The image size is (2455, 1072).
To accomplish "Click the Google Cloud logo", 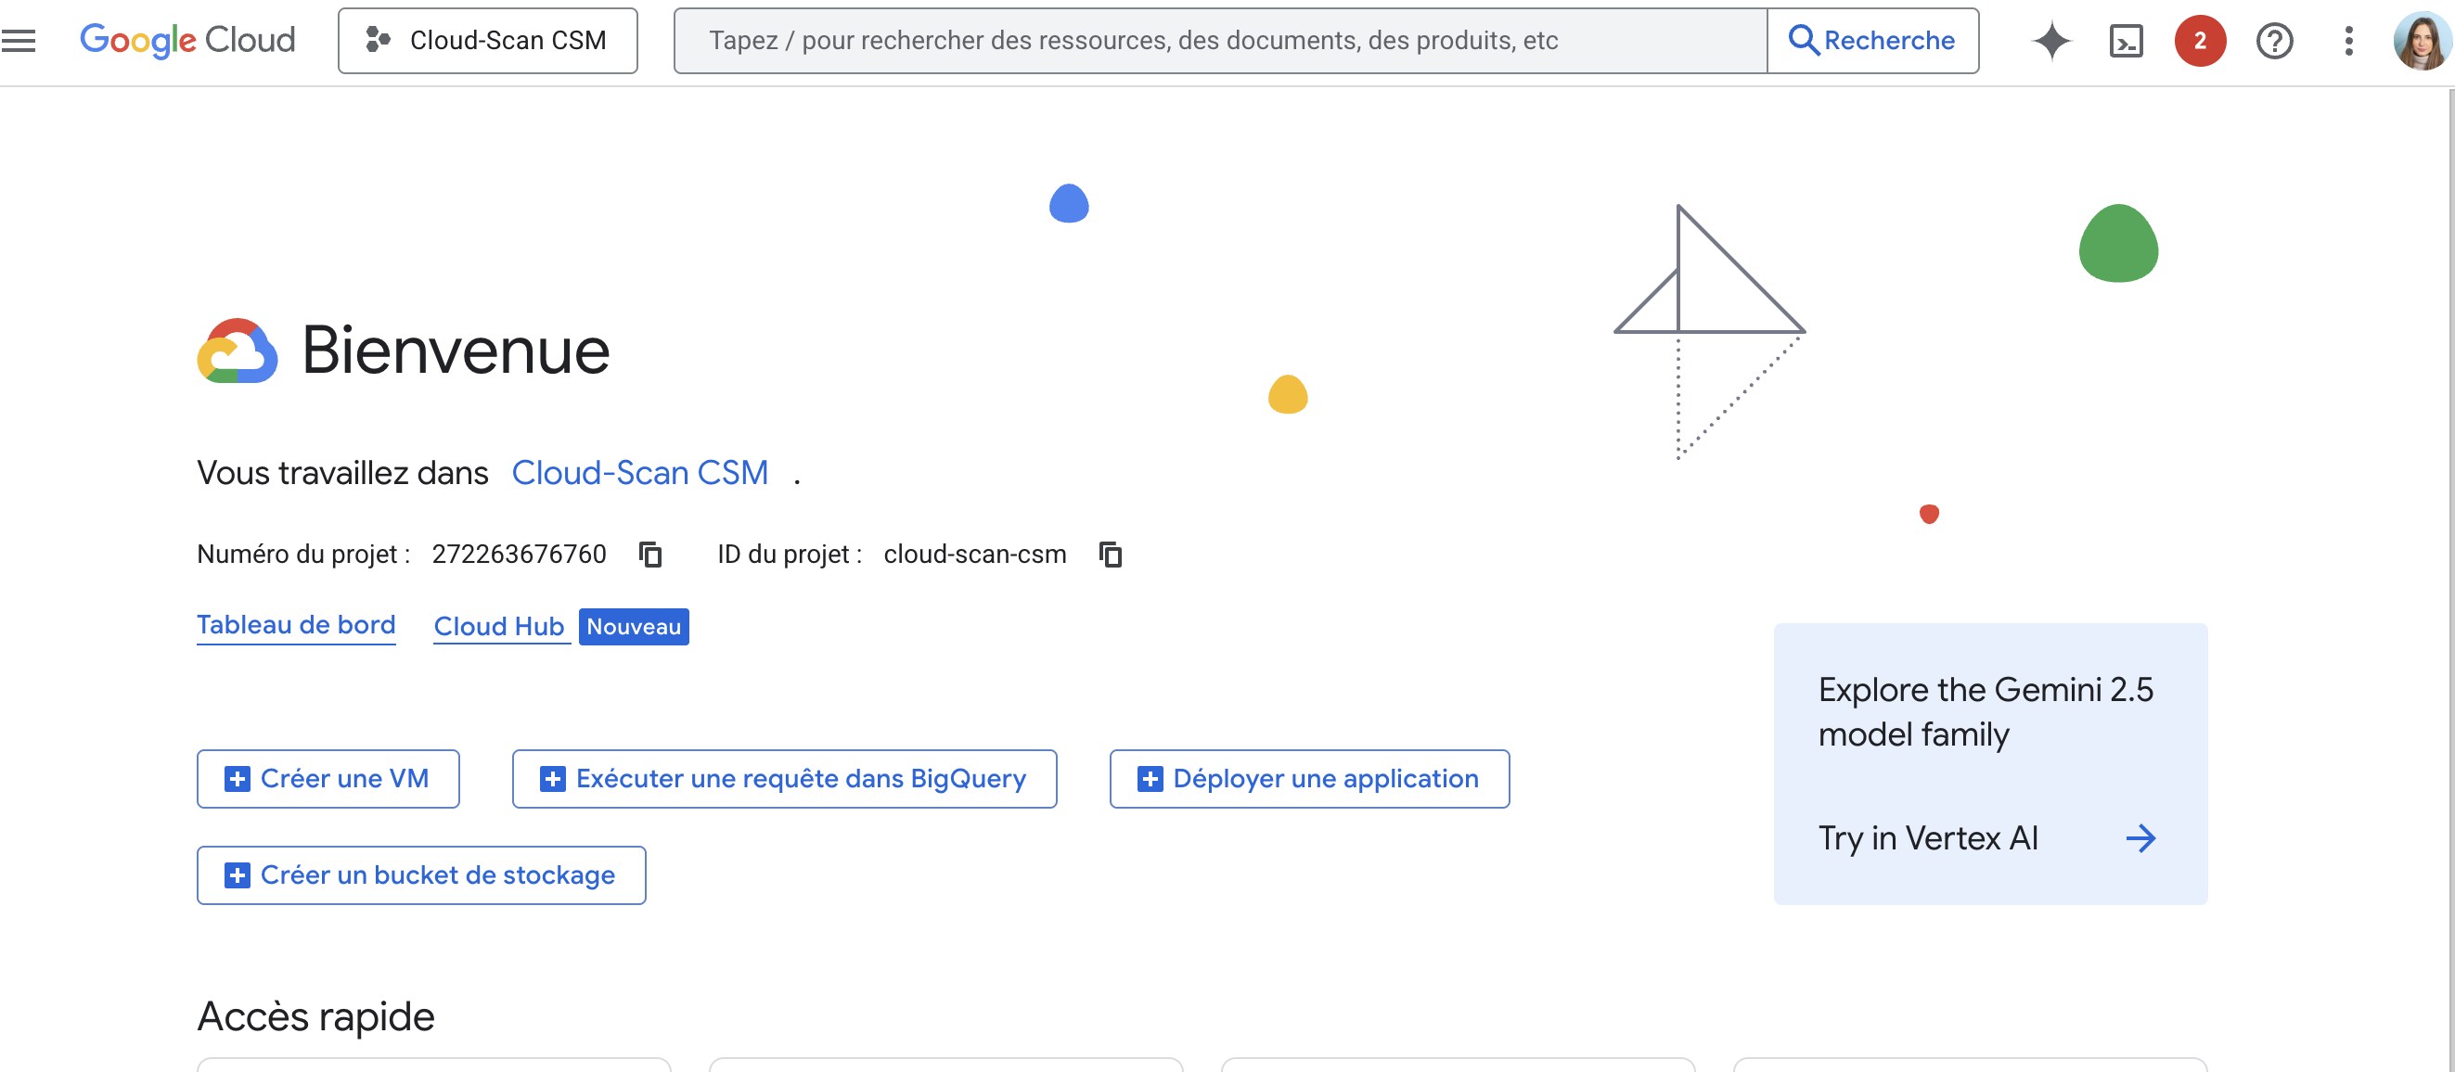I will (186, 40).
